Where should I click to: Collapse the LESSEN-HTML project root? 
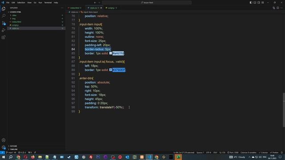point(16,12)
